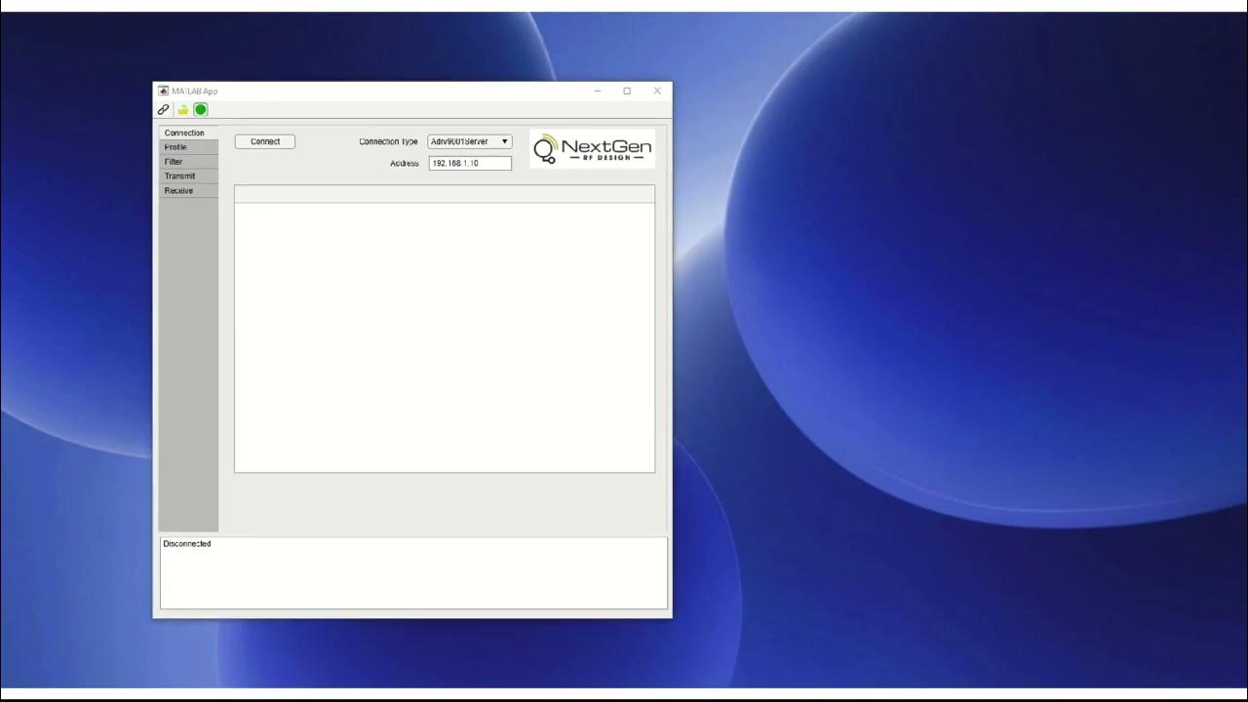Click the chain link toolbar icon

pos(164,109)
